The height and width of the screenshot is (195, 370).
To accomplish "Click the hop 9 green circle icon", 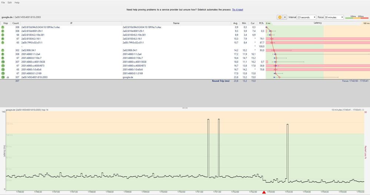I will point(3,58).
